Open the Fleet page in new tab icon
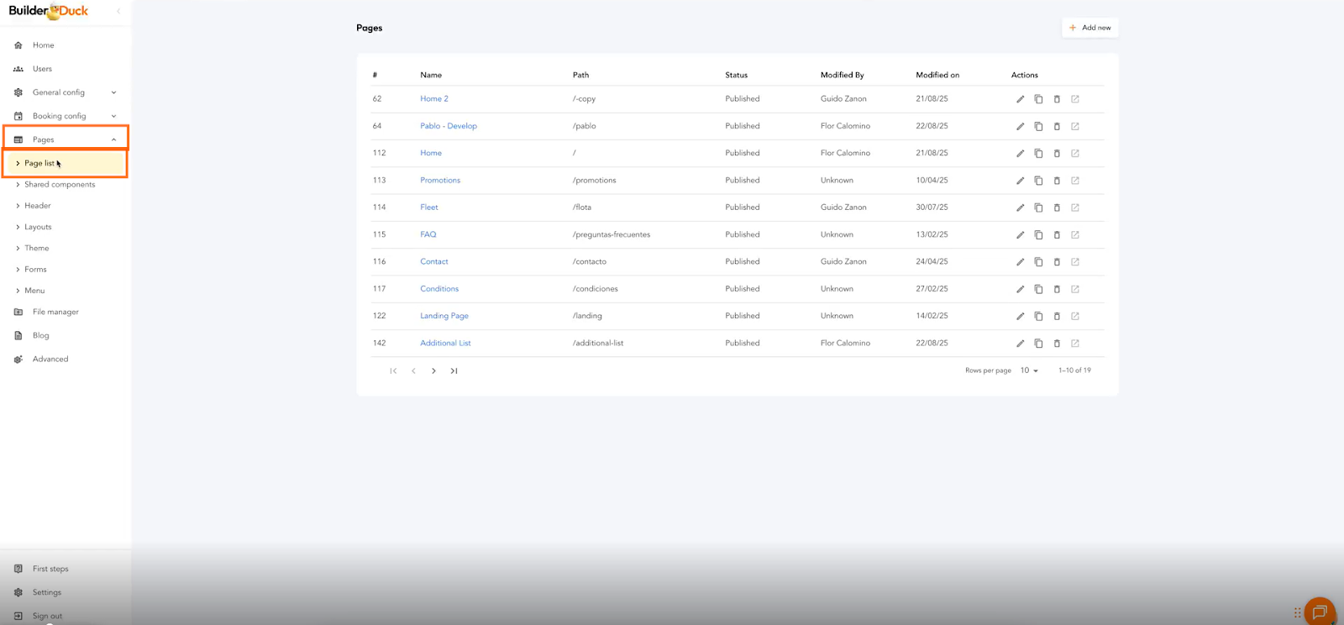1344x625 pixels. [1075, 207]
